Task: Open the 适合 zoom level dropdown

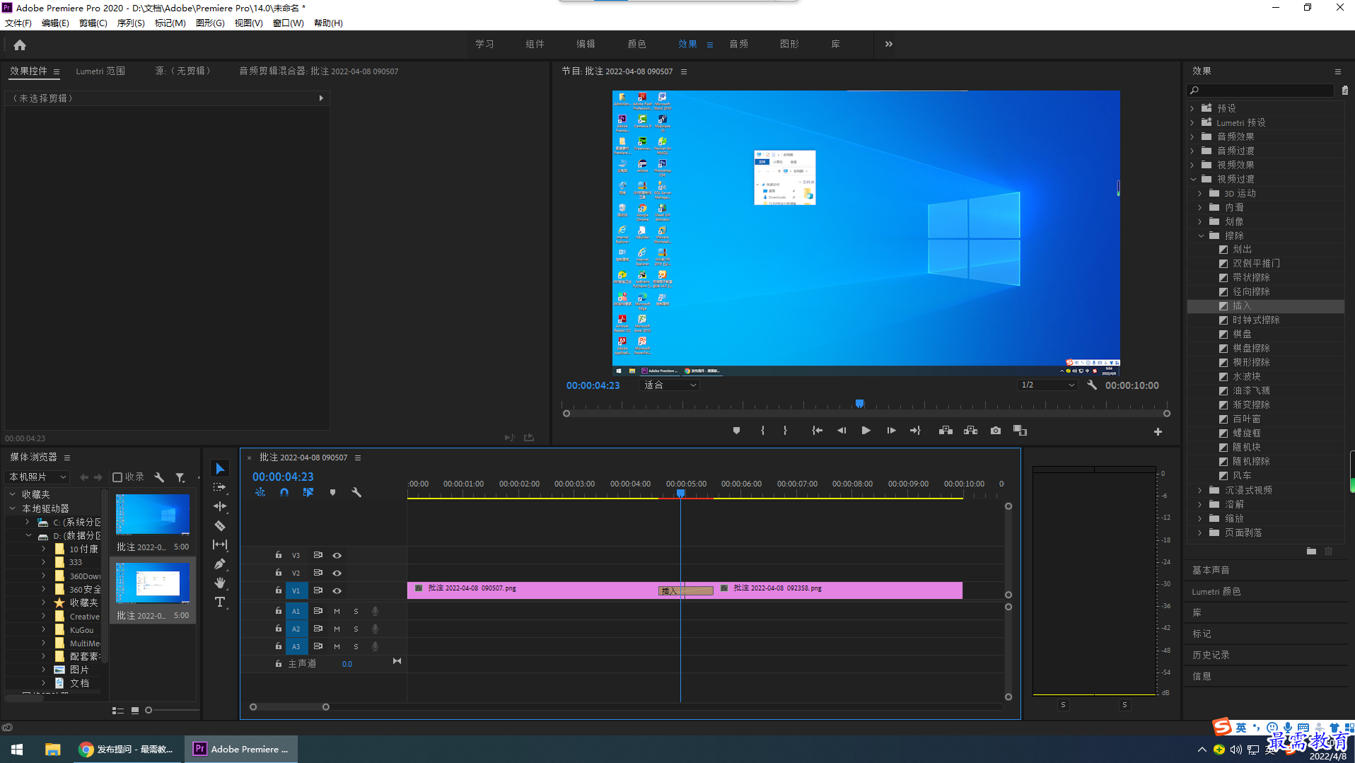Action: 669,385
